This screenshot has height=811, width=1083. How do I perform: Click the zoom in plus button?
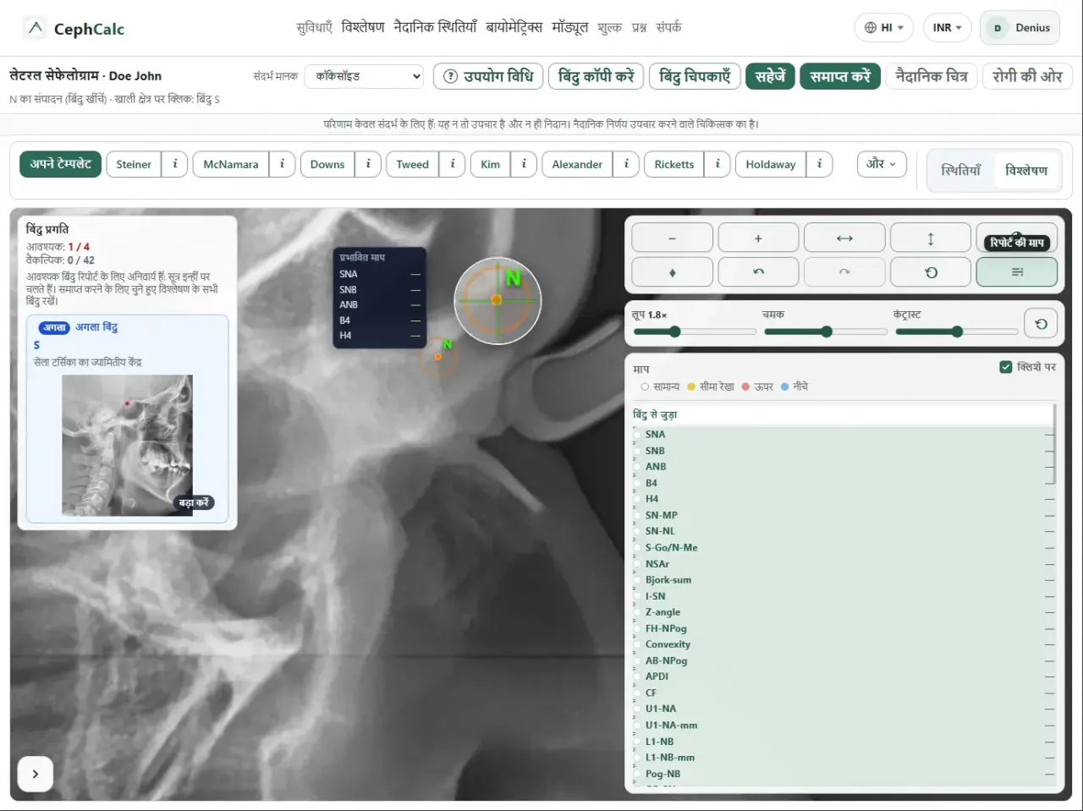(x=758, y=238)
